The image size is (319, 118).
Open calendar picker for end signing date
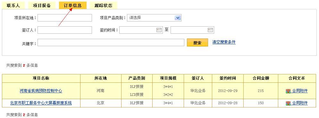[210, 30]
